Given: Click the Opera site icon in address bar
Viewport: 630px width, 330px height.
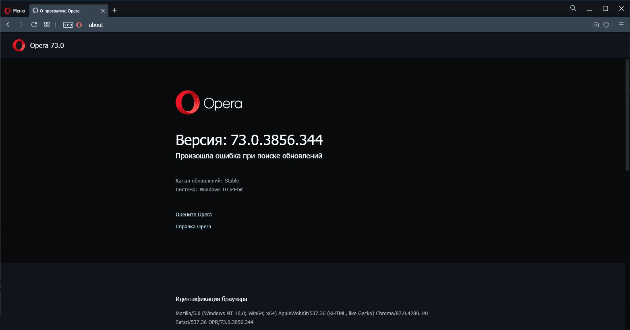Looking at the screenshot, I should point(79,25).
